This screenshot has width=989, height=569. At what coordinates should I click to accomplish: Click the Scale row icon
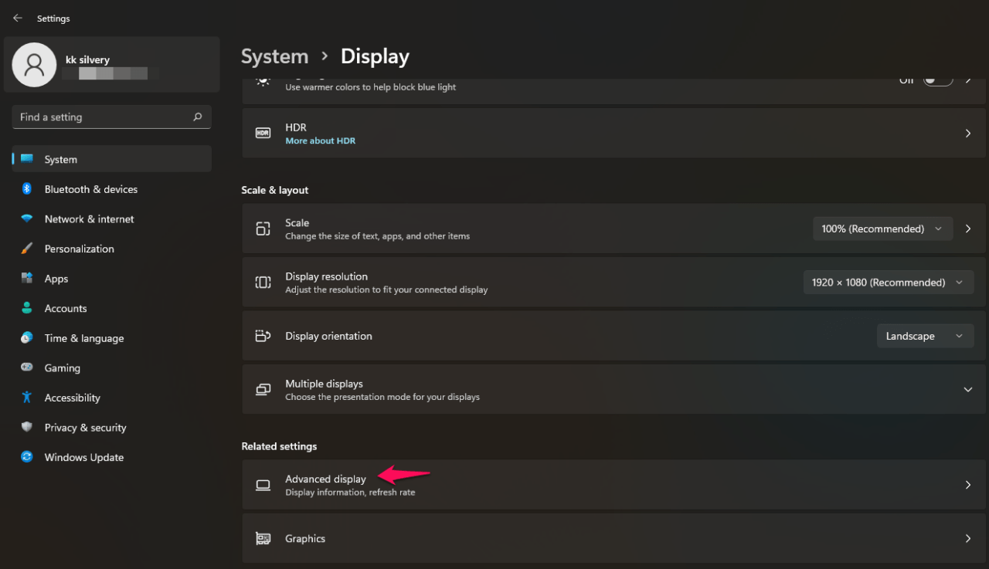(x=263, y=229)
